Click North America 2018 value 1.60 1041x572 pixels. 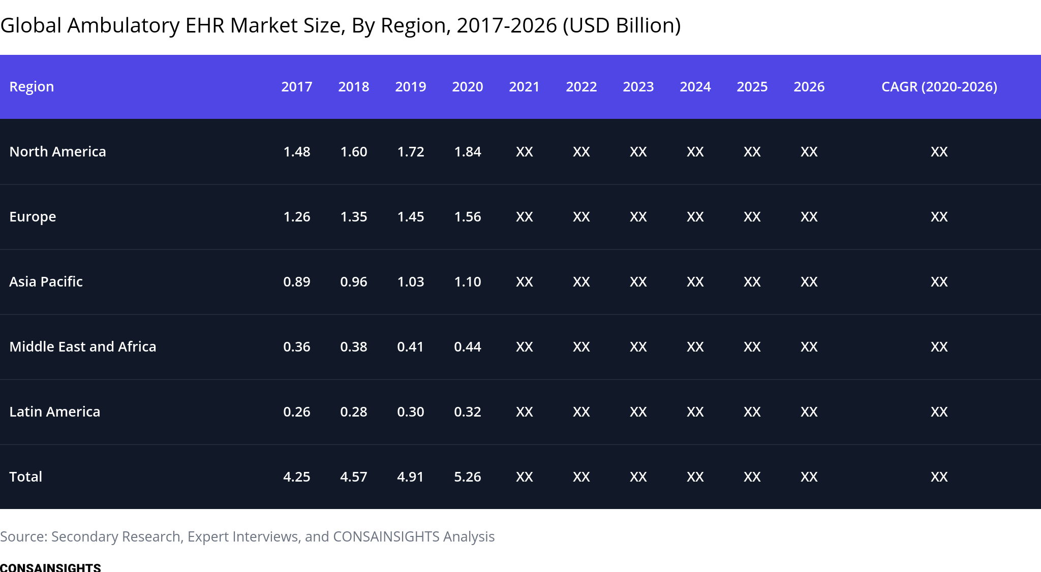coord(354,151)
